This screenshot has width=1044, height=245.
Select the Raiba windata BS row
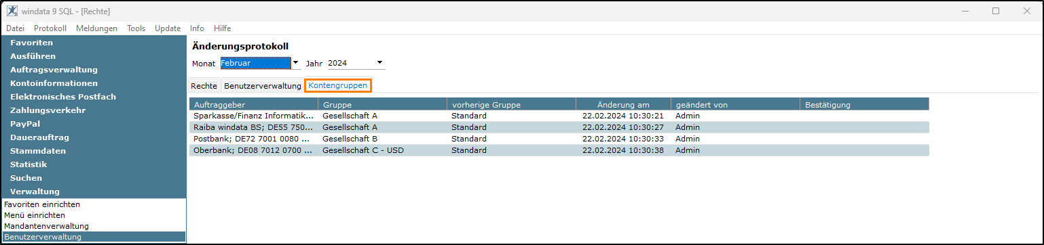pos(559,127)
